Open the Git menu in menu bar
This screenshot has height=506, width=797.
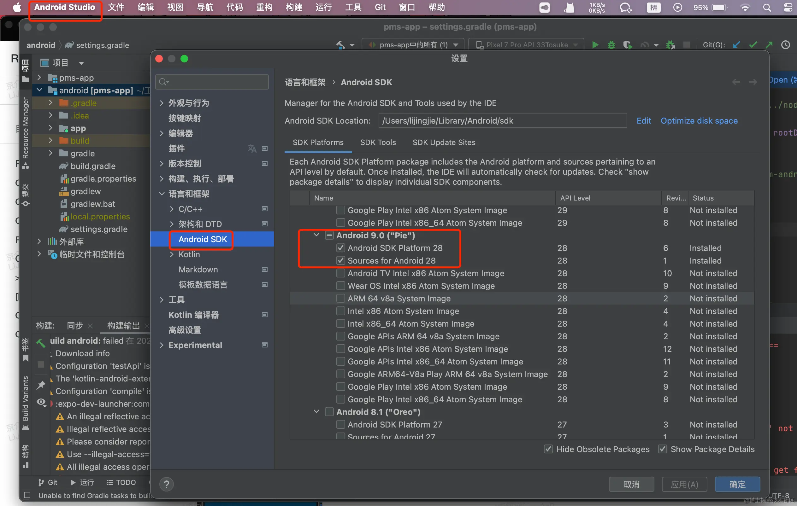pos(380,7)
